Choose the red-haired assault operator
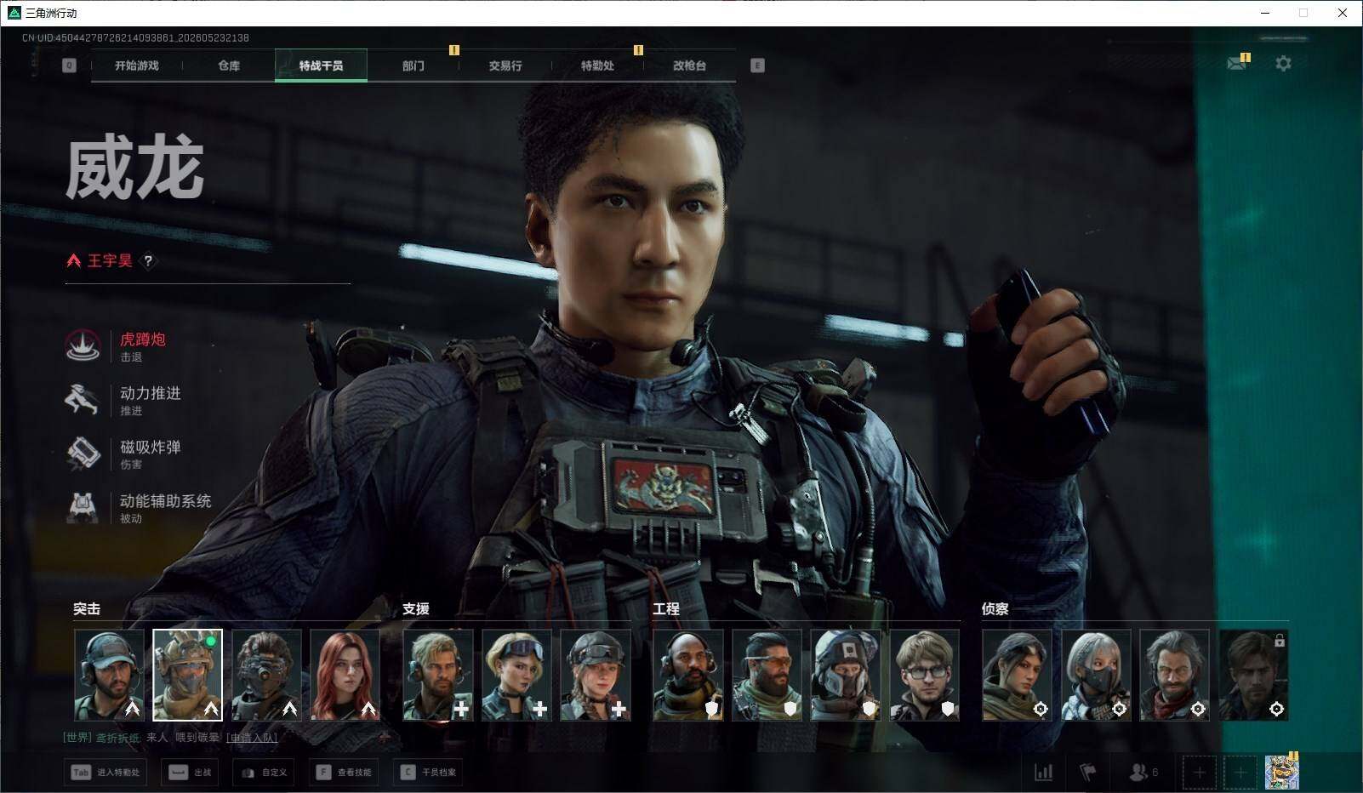The image size is (1363, 793). [x=345, y=675]
